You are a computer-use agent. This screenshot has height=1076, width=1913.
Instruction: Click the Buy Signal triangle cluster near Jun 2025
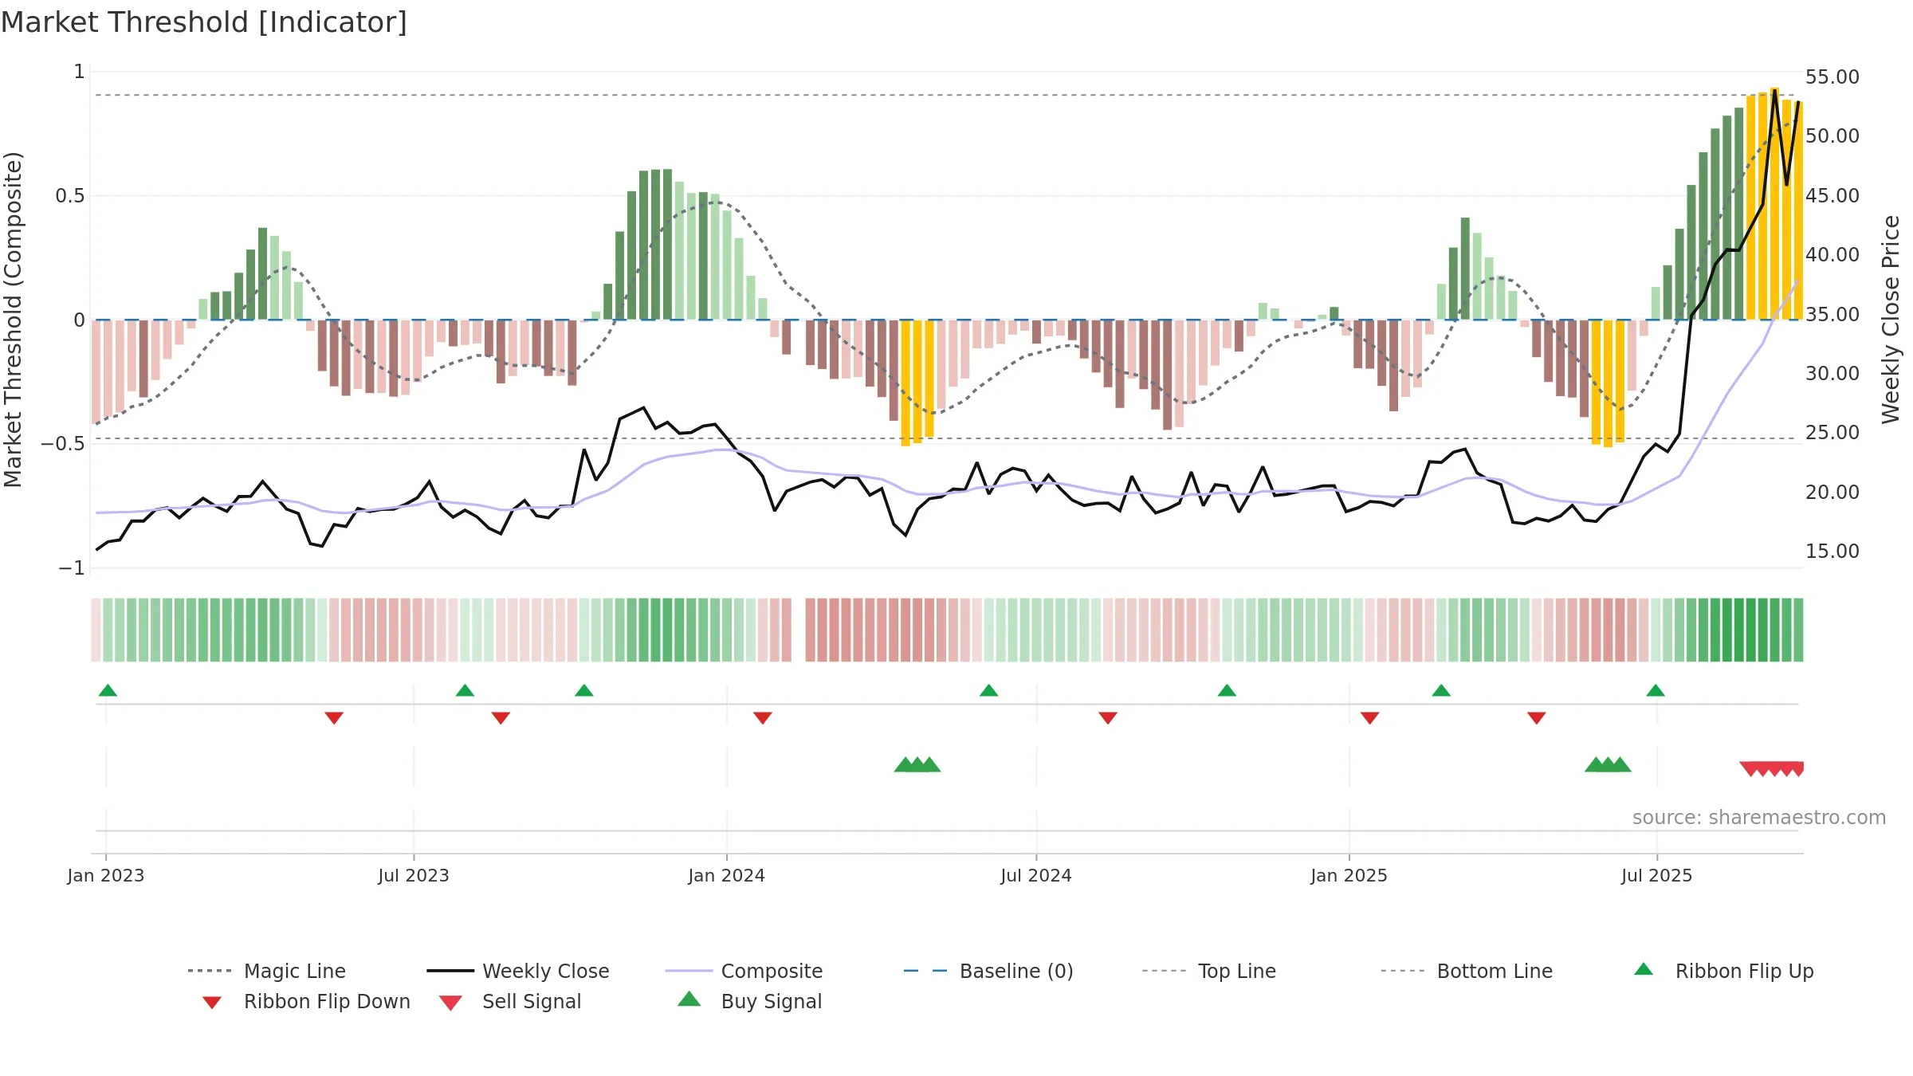[x=1608, y=765]
